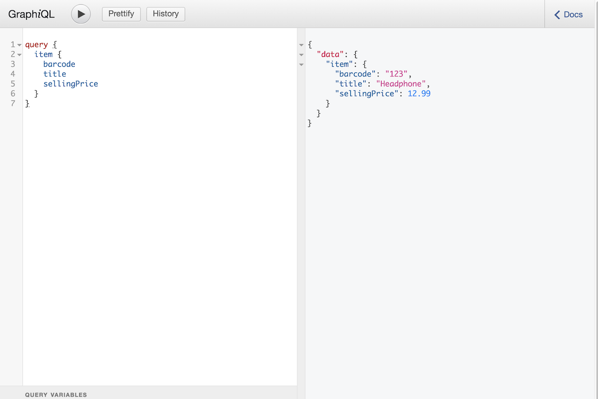598x399 pixels.
Task: Collapse the item selection on line 2
Action: tap(19, 55)
